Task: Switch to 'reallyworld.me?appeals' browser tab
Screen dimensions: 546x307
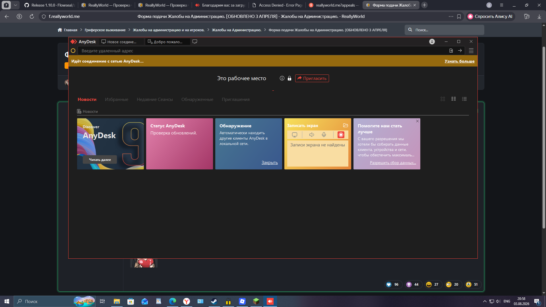Action: click(334, 5)
